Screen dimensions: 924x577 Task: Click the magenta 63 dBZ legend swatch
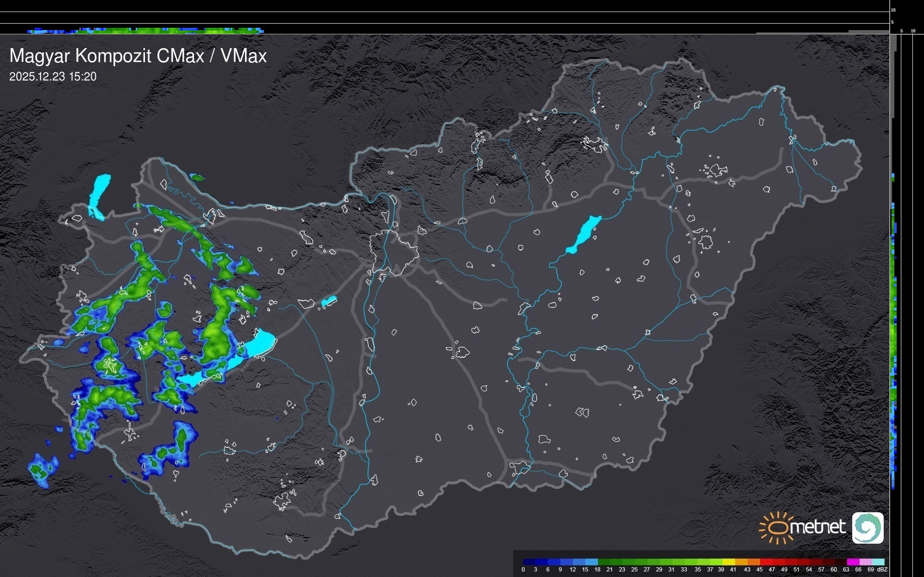[x=852, y=562]
